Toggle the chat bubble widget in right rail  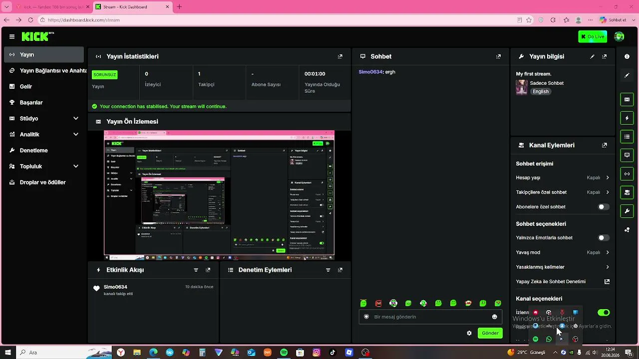(x=627, y=155)
